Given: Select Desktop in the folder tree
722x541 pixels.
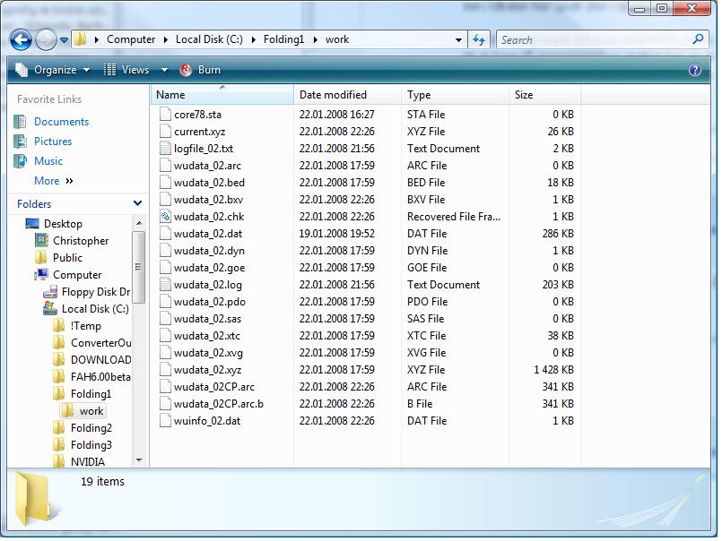Looking at the screenshot, I should (63, 224).
